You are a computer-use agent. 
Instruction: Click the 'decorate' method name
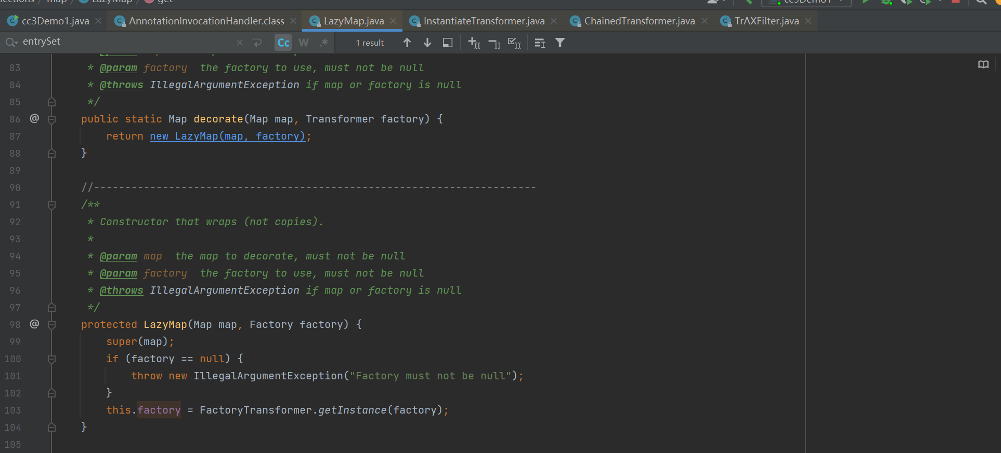pyautogui.click(x=218, y=119)
